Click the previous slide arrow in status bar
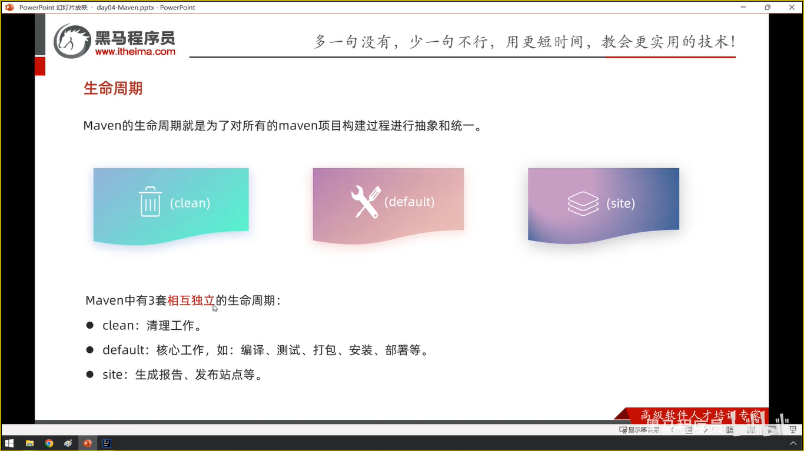804x451 pixels. pyautogui.click(x=673, y=430)
